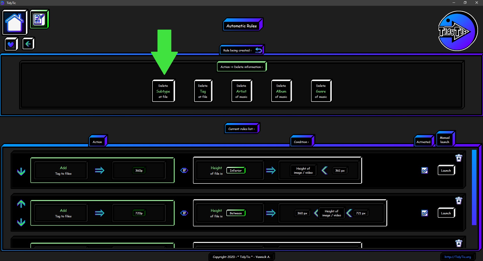The height and width of the screenshot is (261, 483).
Task: Toggle Activated checkbox for 720p rule
Action: pyautogui.click(x=425, y=213)
